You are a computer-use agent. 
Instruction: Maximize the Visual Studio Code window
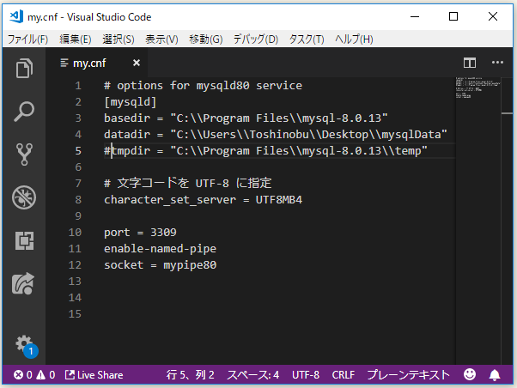[x=453, y=16]
